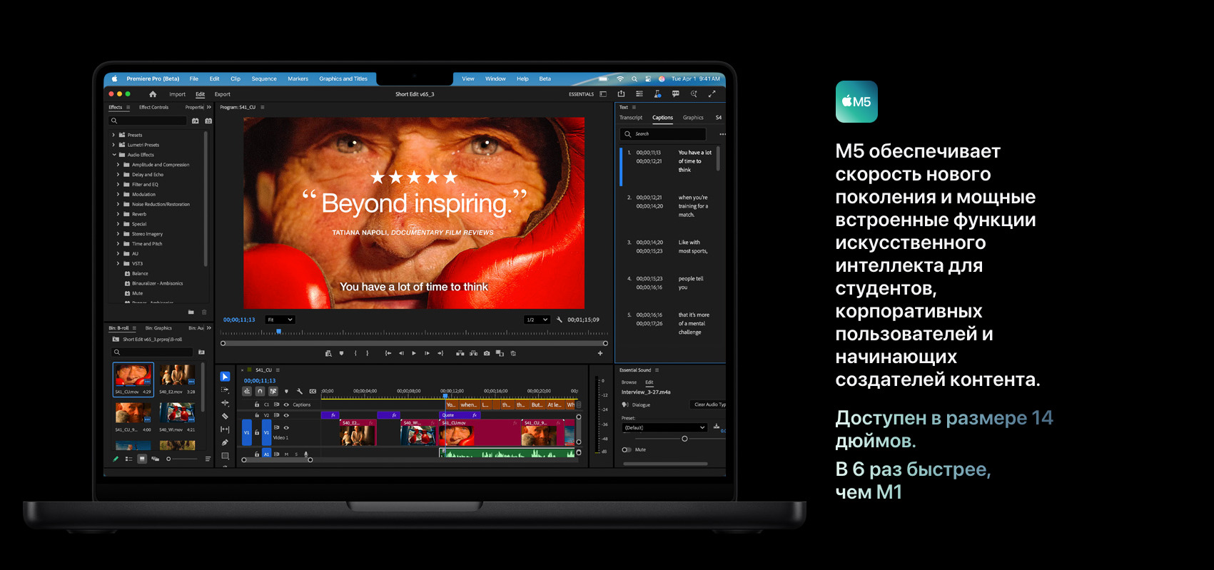Click the Export Frame camera icon
Viewport: 1214px width, 570px height.
[x=487, y=353]
